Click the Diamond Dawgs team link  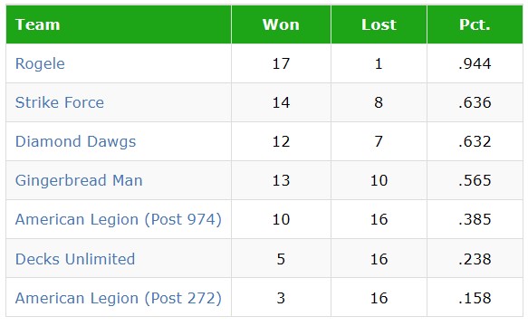[x=75, y=141]
